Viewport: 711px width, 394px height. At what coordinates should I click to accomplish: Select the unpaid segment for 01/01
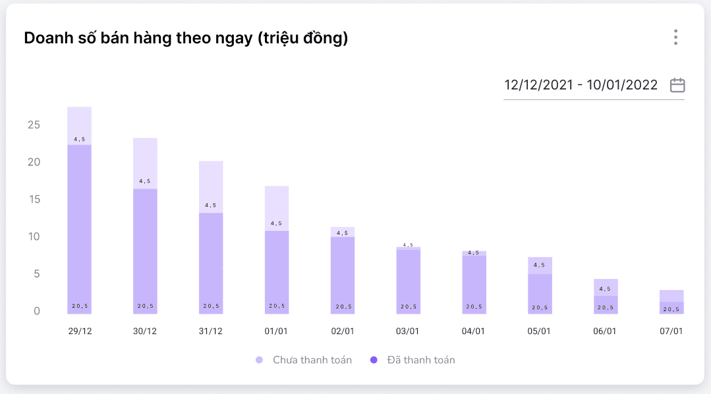click(277, 207)
